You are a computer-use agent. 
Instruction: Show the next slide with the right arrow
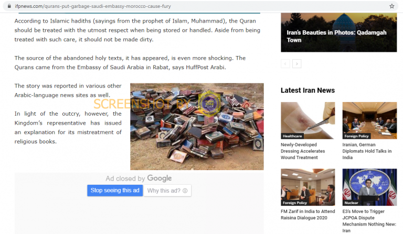(297, 63)
